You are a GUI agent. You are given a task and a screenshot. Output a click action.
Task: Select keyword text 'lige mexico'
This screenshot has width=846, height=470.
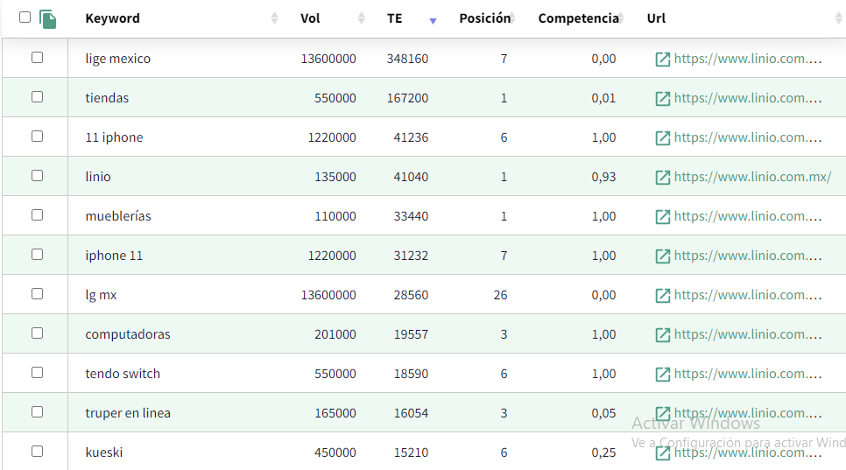coord(117,59)
